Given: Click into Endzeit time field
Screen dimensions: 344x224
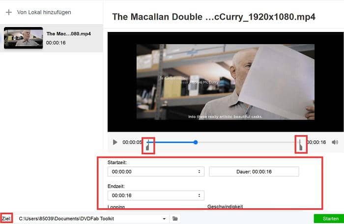Looking at the screenshot, I should (156, 195).
